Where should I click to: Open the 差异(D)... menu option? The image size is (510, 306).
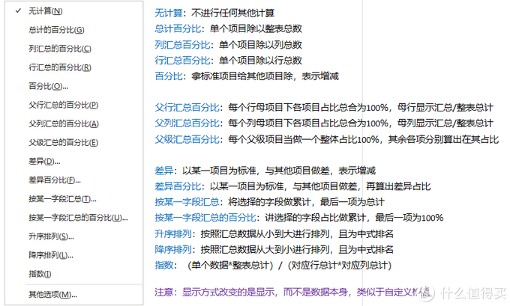[44, 162]
